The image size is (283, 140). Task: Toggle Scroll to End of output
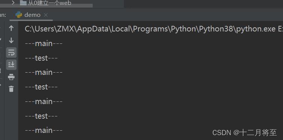click(11, 65)
